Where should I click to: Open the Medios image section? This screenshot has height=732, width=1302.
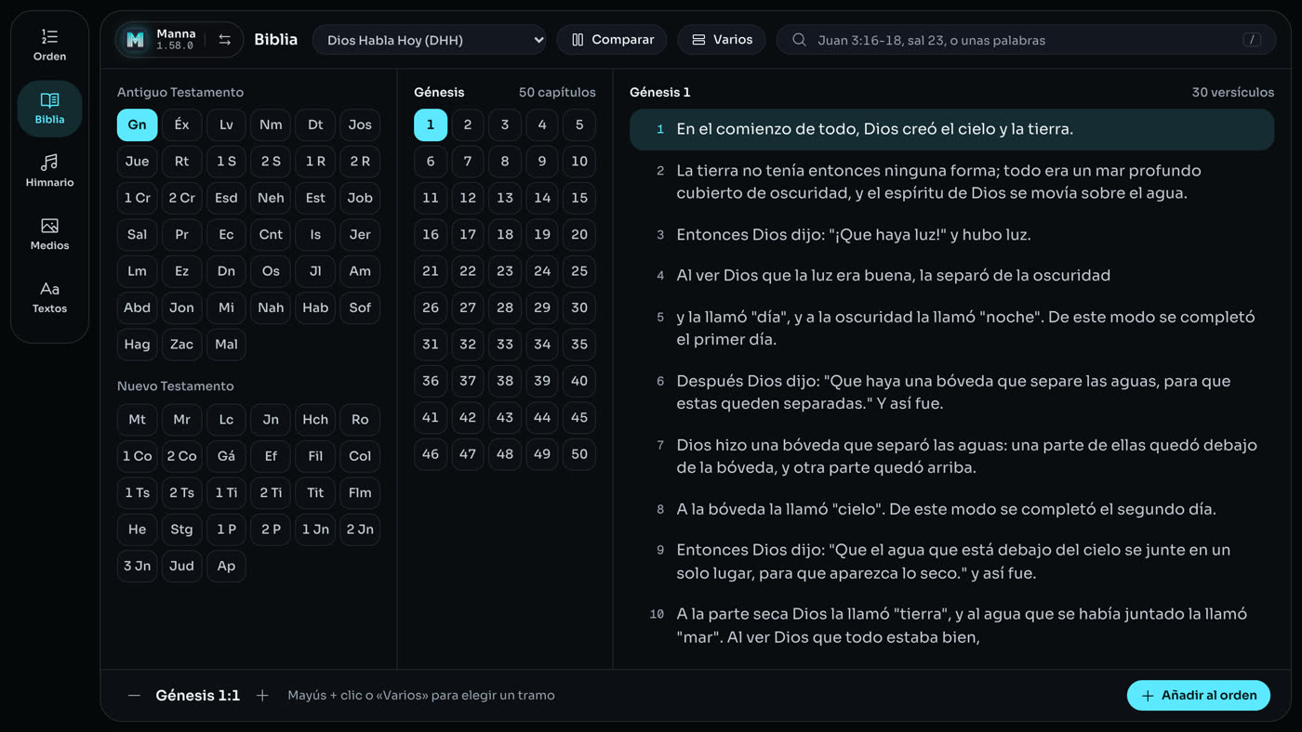[49, 235]
